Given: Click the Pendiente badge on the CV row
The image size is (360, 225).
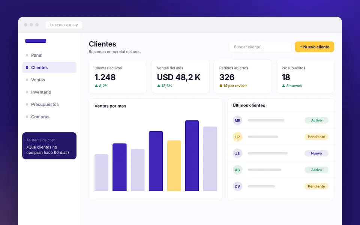Looking at the screenshot, I should [x=316, y=186].
